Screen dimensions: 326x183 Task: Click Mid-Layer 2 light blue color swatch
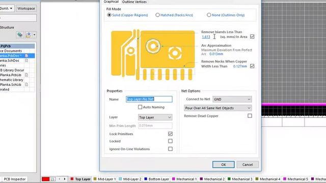tap(120, 179)
